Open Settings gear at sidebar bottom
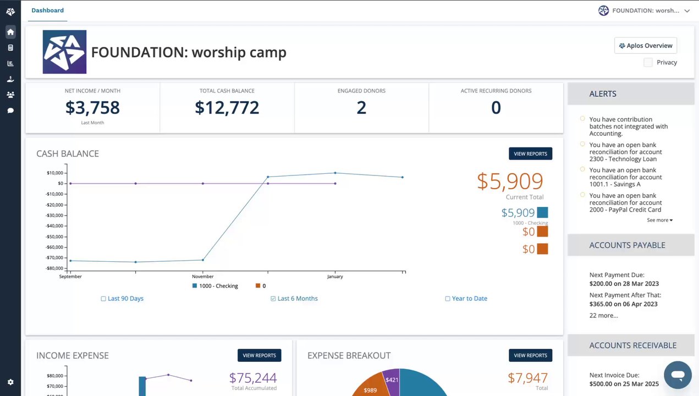The image size is (699, 396). coord(10,382)
